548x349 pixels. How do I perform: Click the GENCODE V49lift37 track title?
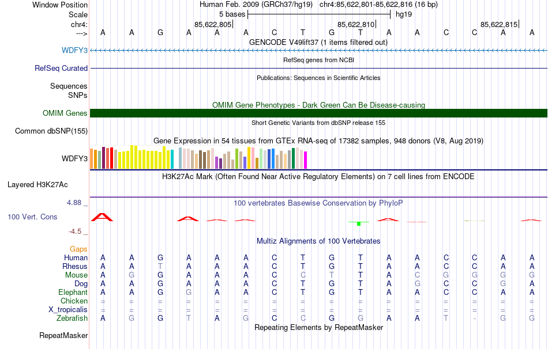click(318, 42)
